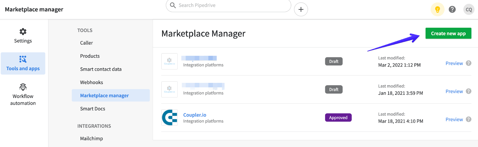This screenshot has width=478, height=147.
Task: Open the help question mark in header
Action: 452,10
